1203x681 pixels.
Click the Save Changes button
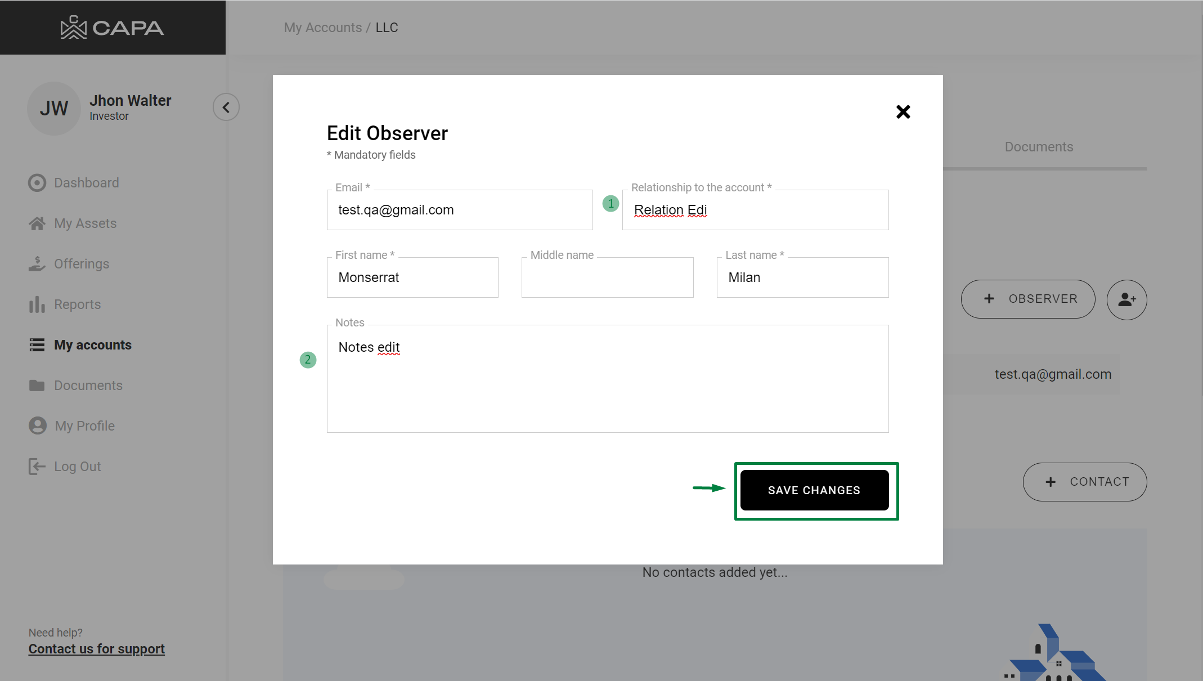tap(814, 490)
